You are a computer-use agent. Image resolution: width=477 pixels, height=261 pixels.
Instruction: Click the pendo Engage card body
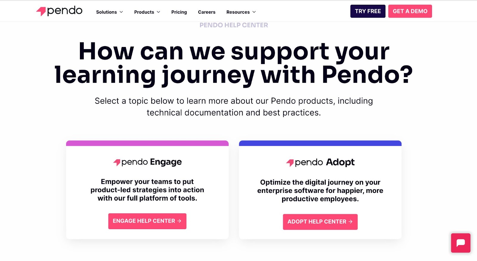tap(147, 190)
